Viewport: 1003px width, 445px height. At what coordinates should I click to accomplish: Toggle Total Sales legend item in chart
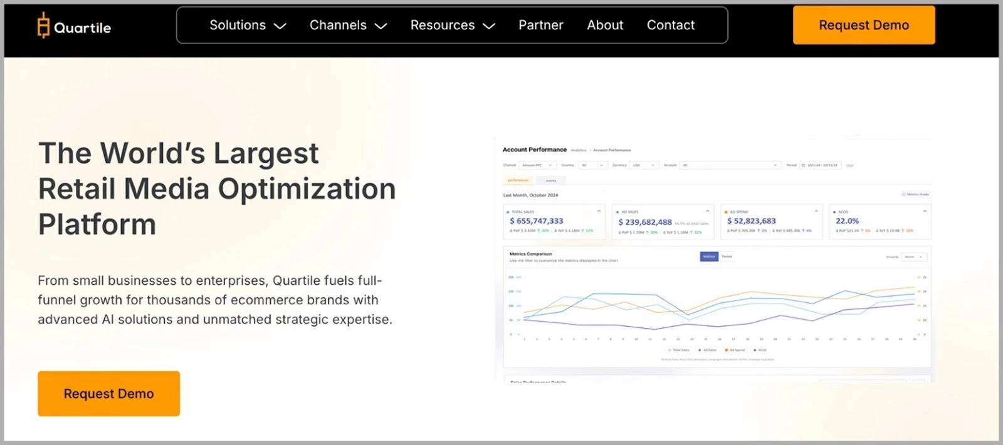point(679,350)
